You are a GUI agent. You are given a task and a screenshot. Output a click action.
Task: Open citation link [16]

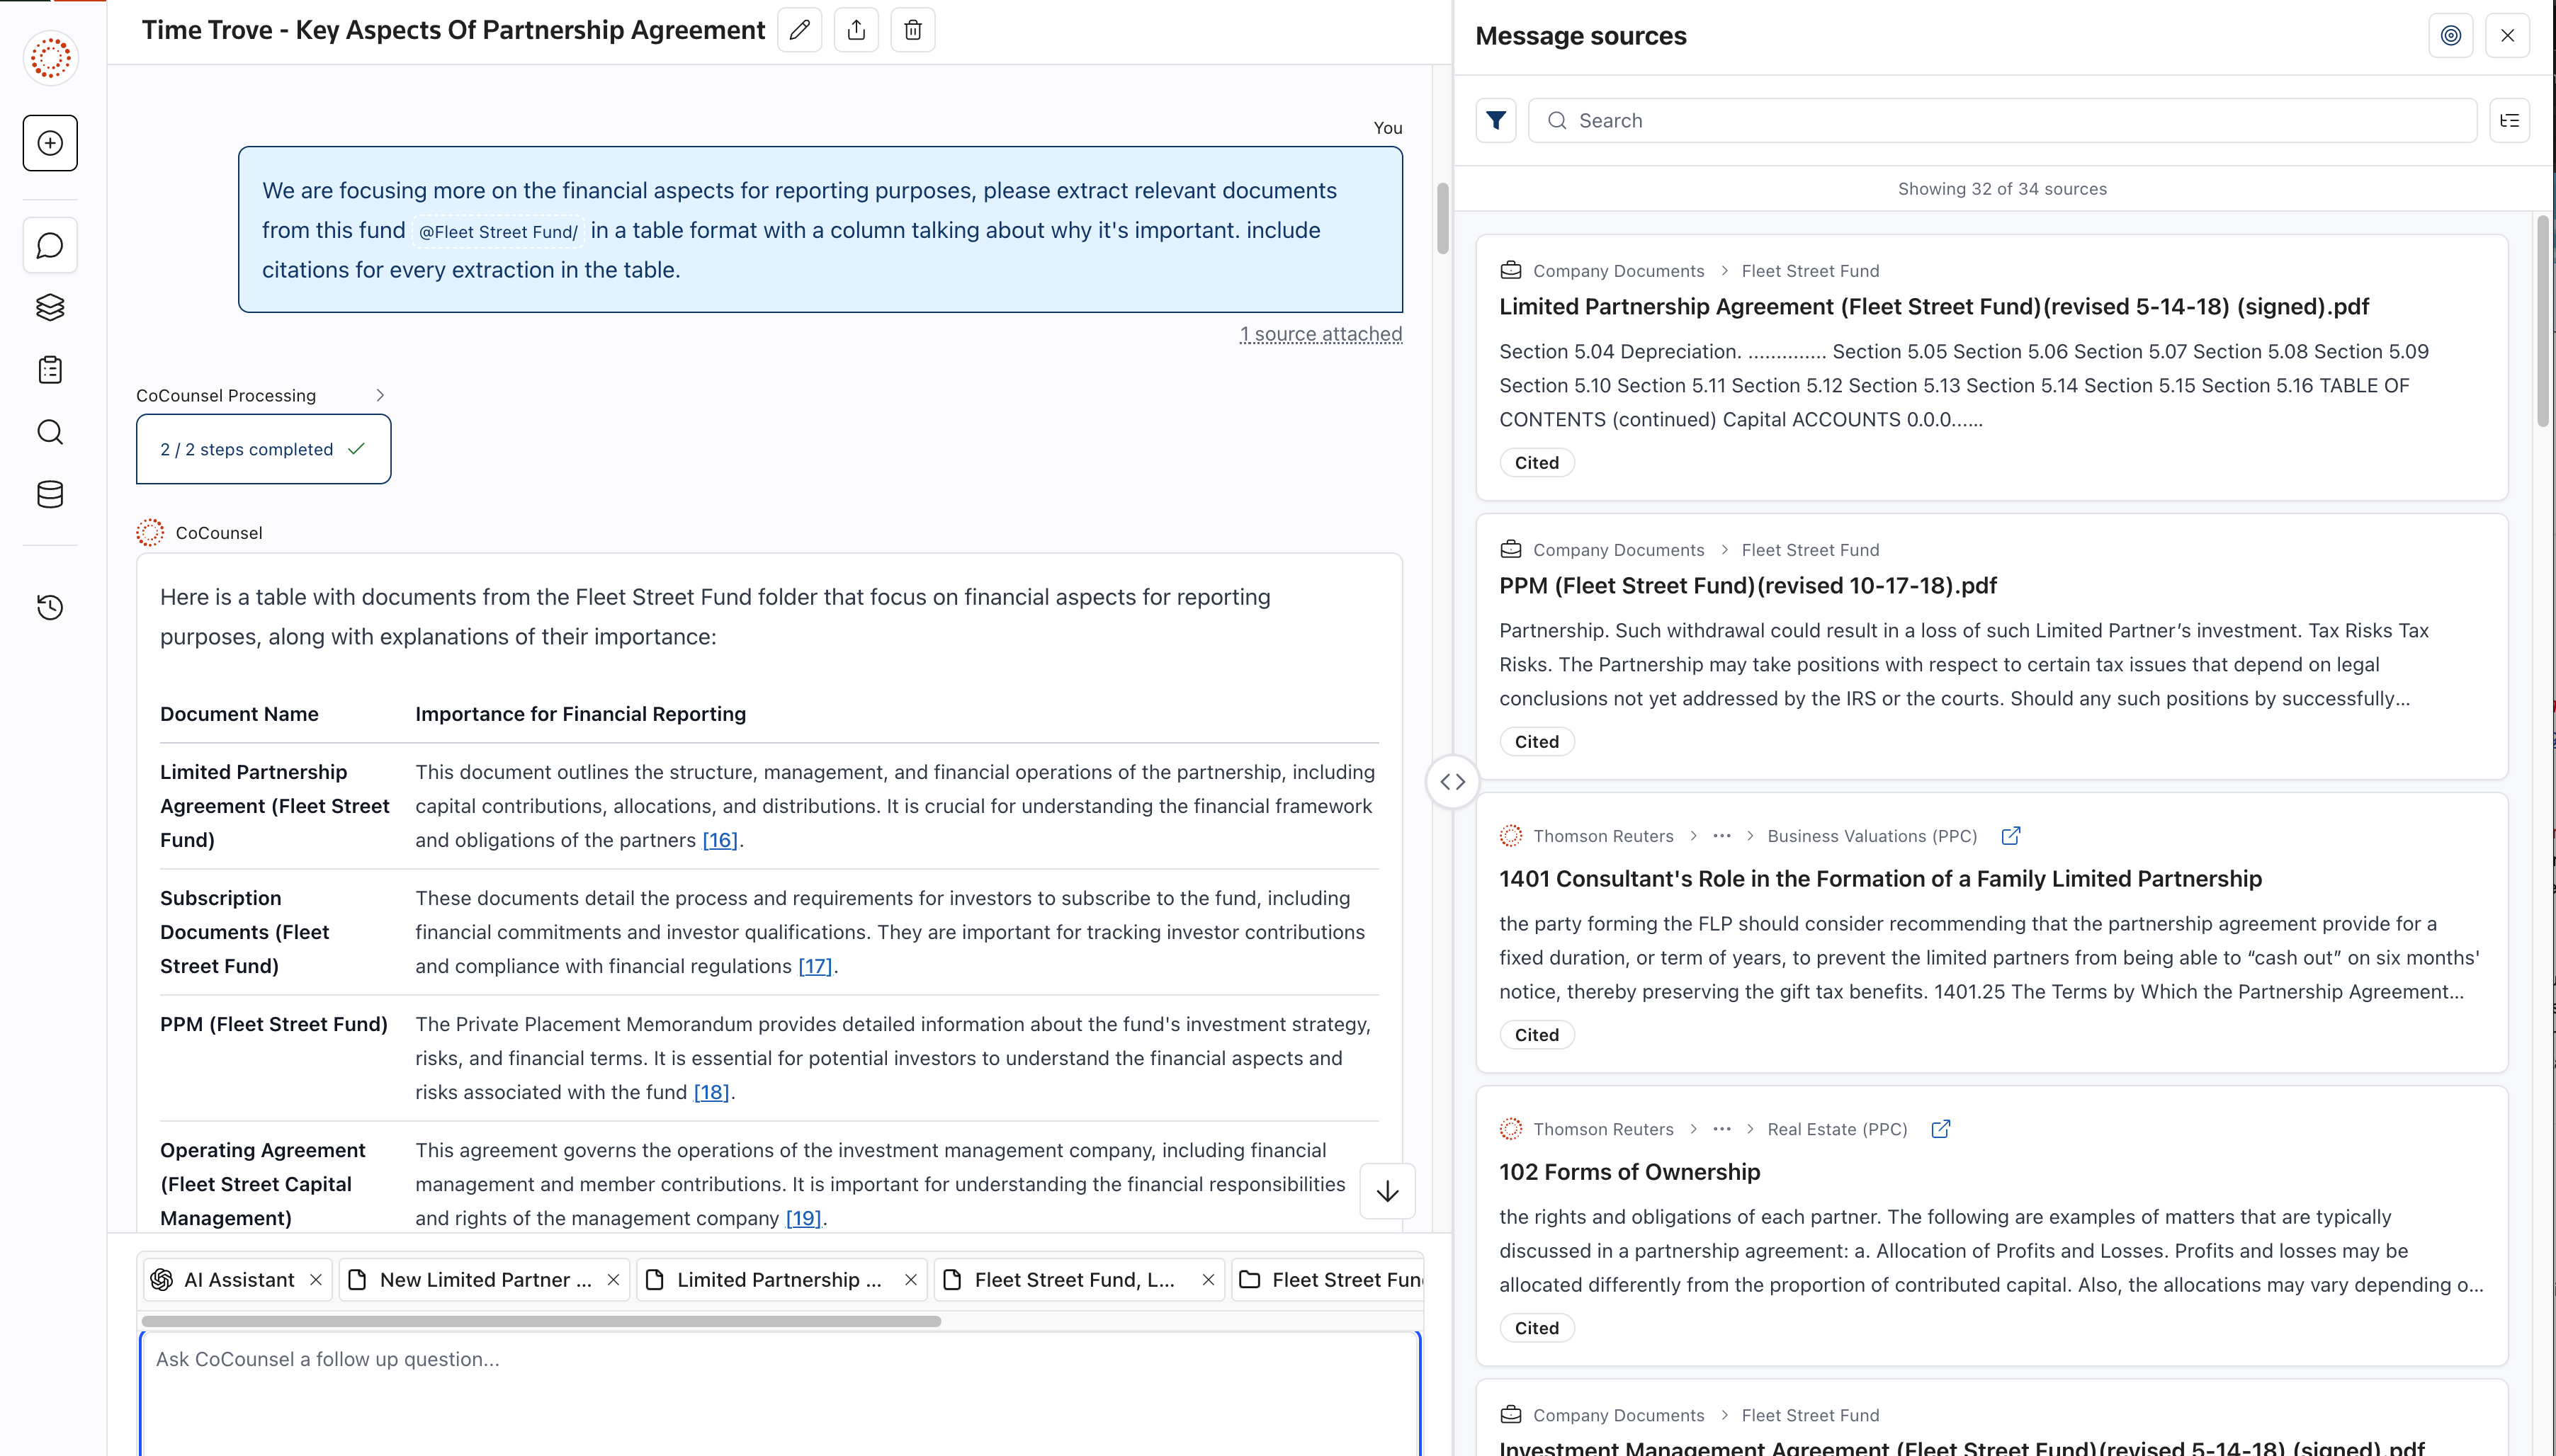click(719, 840)
